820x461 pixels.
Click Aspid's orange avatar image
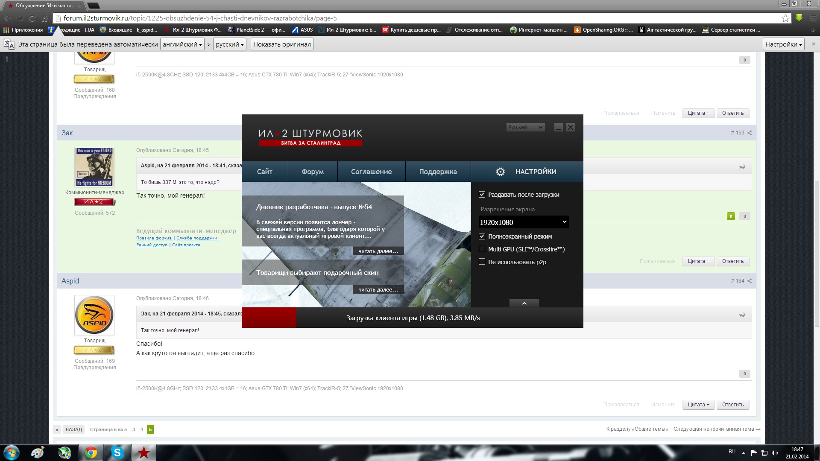pyautogui.click(x=94, y=315)
